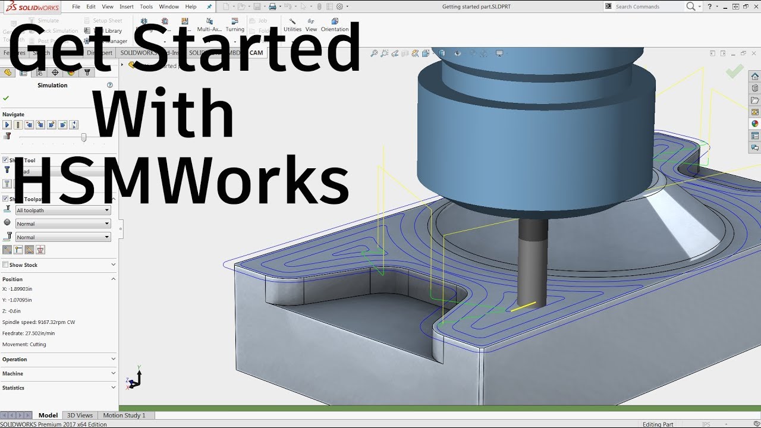
Task: Click the IPS units in status bar
Action: click(x=706, y=424)
